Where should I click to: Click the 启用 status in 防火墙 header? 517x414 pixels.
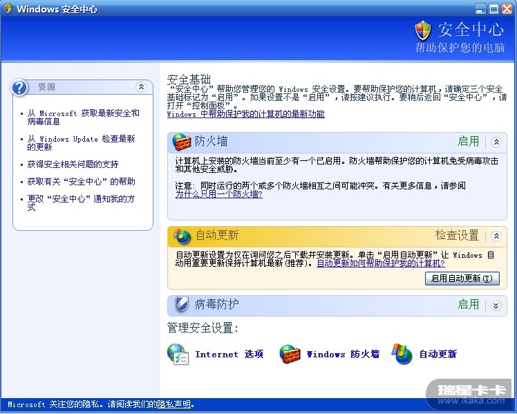[468, 142]
